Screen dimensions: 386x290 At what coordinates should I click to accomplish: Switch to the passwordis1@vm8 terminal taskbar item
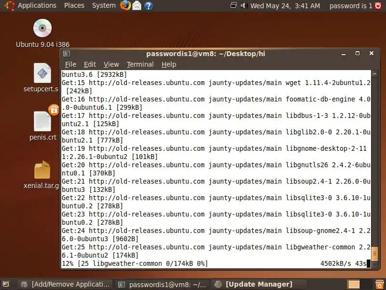pos(162,284)
